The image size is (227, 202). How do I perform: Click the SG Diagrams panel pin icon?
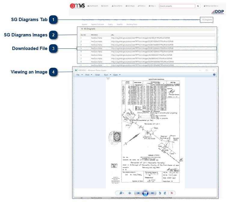coord(82,29)
